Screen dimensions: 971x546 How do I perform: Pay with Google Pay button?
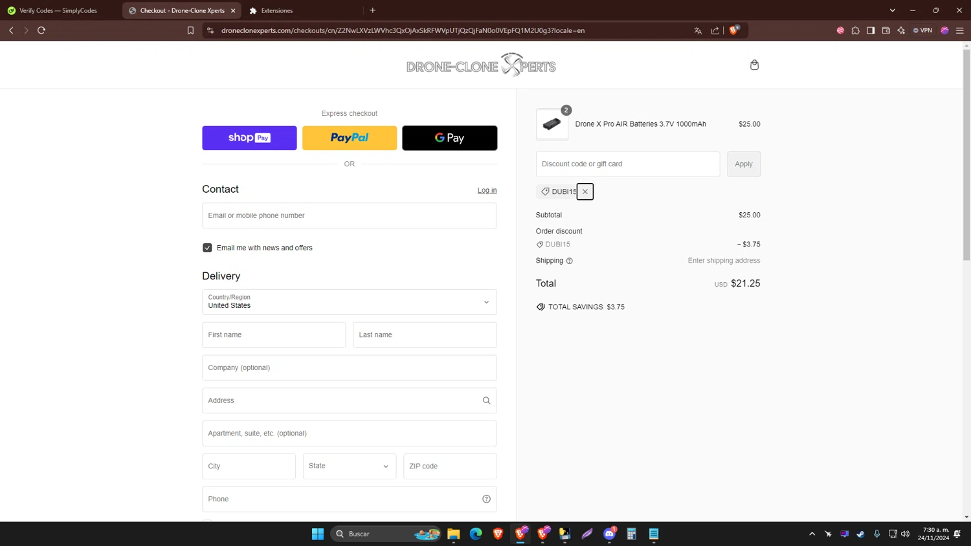(x=450, y=138)
